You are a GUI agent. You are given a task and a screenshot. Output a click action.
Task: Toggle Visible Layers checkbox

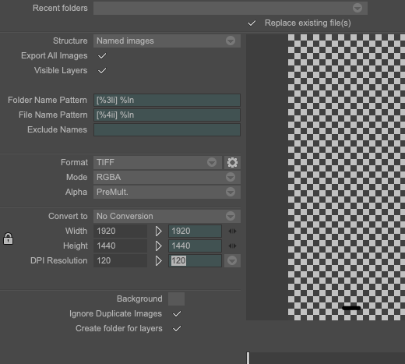(x=102, y=70)
